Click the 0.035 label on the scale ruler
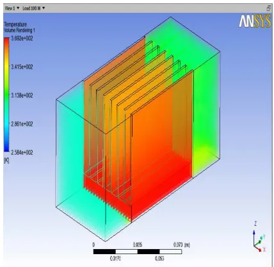Image resolution: width=274 pixels, height=267 pixels. (x=138, y=245)
